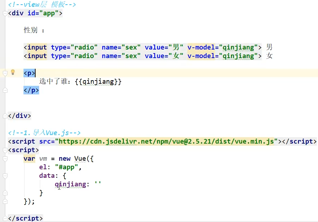Click the fold marker beside the data closing brace

click(x=5, y=193)
